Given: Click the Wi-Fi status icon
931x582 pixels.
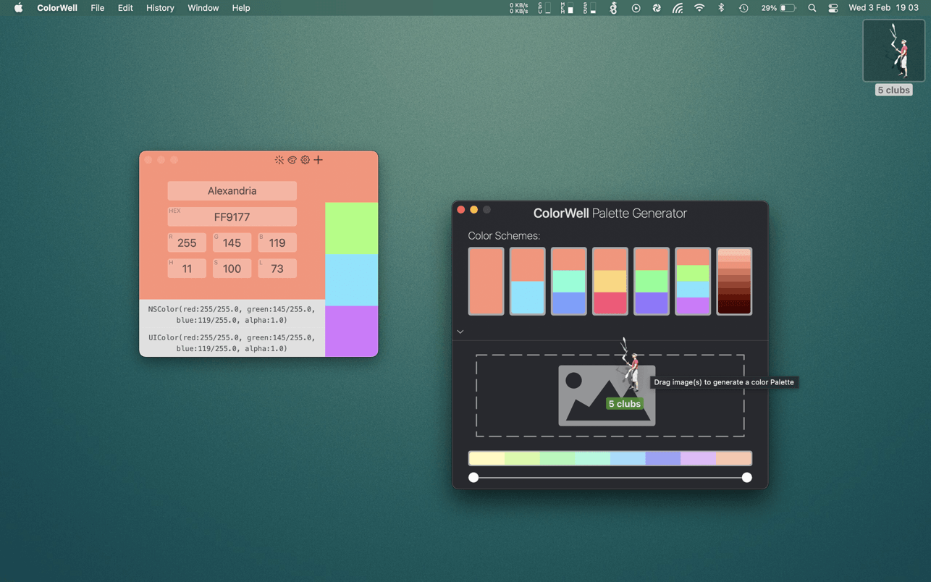Looking at the screenshot, I should (699, 8).
